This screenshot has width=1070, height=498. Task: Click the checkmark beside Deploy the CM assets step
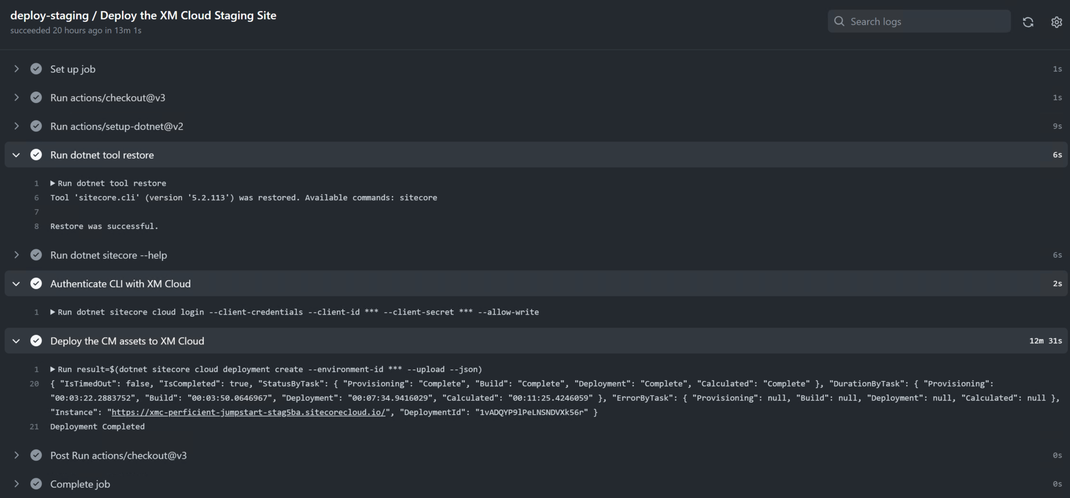(x=36, y=341)
